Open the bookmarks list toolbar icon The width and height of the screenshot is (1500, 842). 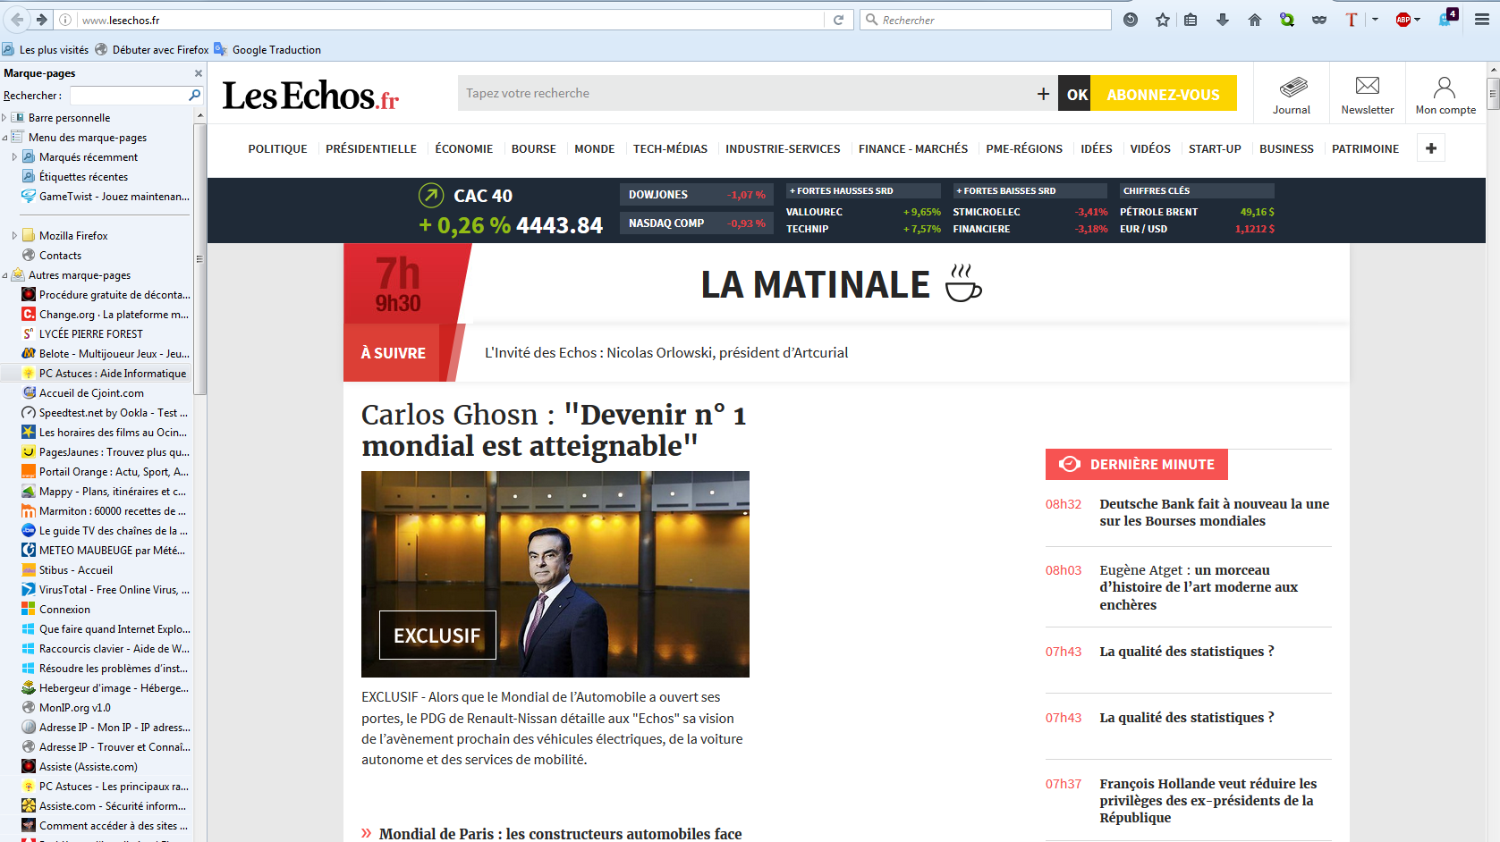coord(1191,20)
